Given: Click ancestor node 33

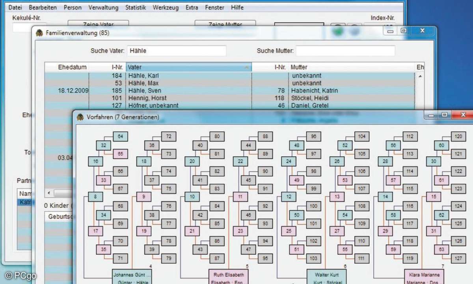Looking at the screenshot, I should click(x=103, y=180).
